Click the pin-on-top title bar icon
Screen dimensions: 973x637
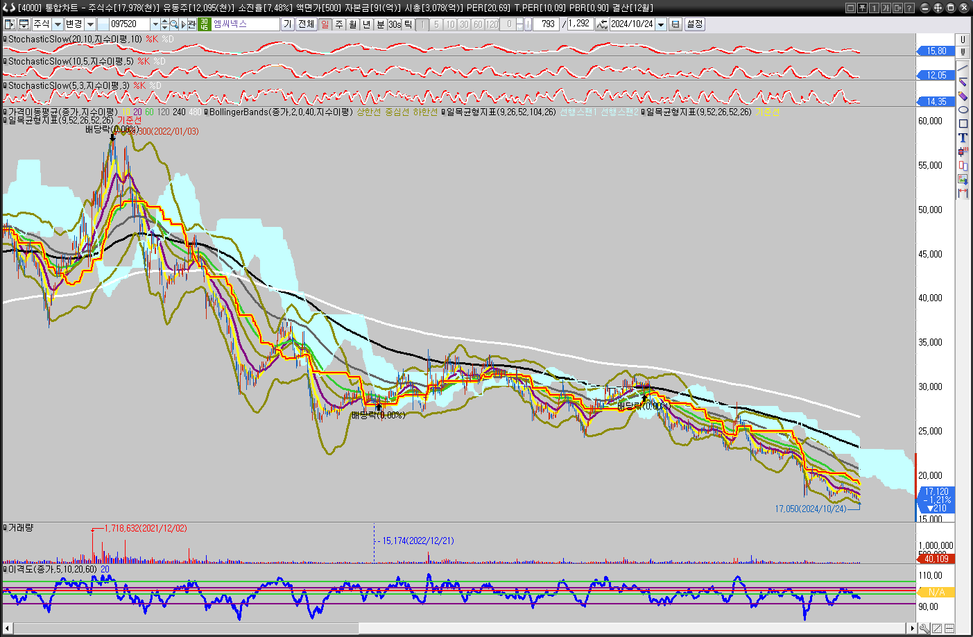(862, 8)
